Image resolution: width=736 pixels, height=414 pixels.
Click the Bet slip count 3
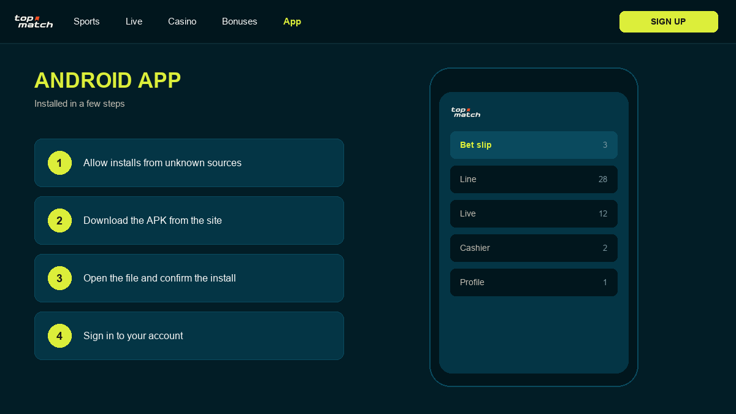click(x=605, y=145)
